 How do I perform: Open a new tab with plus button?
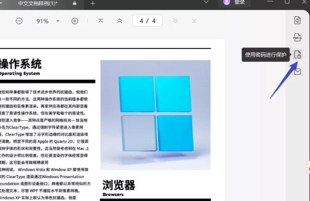click(x=93, y=3)
